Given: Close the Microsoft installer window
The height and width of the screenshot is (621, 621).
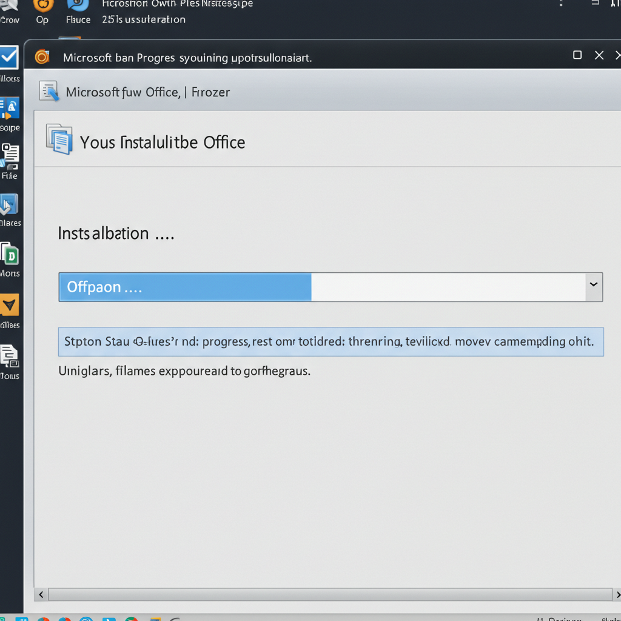Looking at the screenshot, I should (599, 55).
